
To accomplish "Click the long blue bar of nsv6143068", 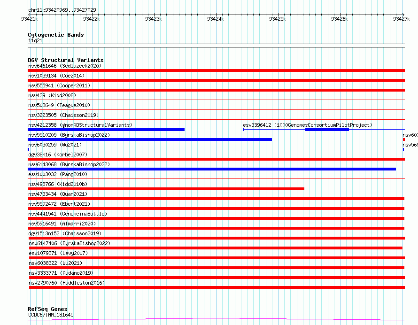I will click(212, 169).
